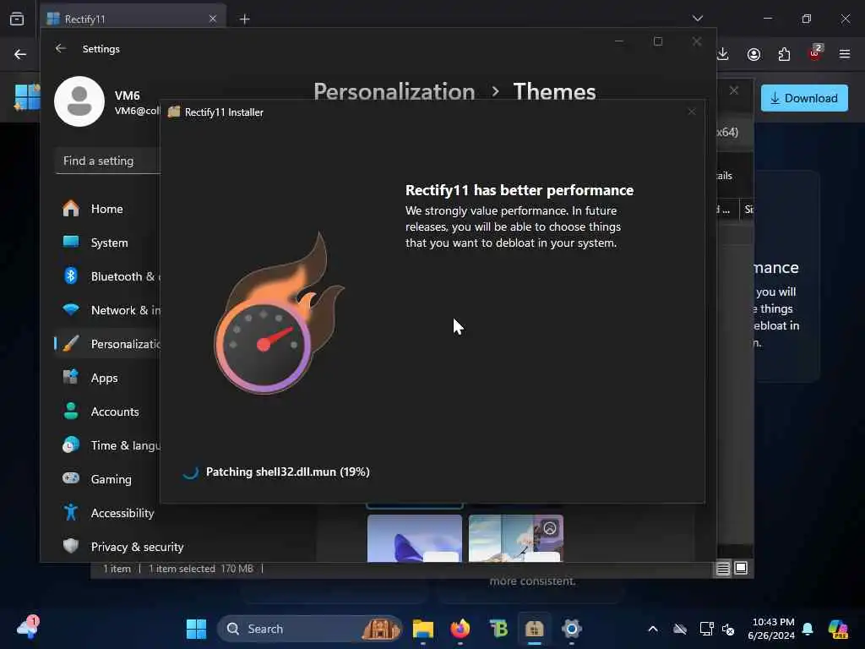This screenshot has height=649, width=865.
Task: Open Privacy & security settings
Action: [x=122, y=547]
